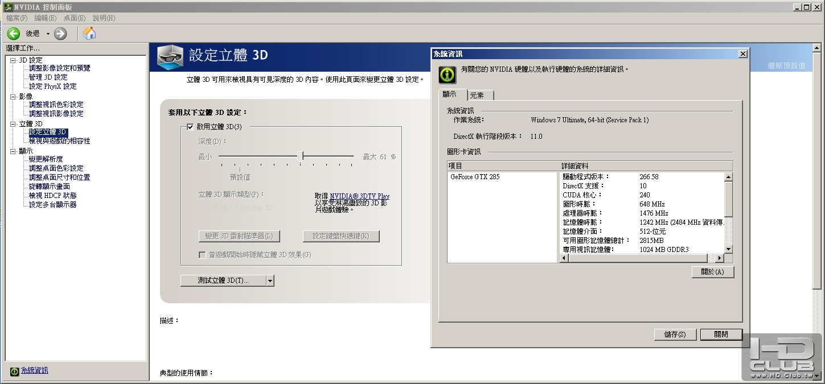Open the 檔案(F) menu

17,18
